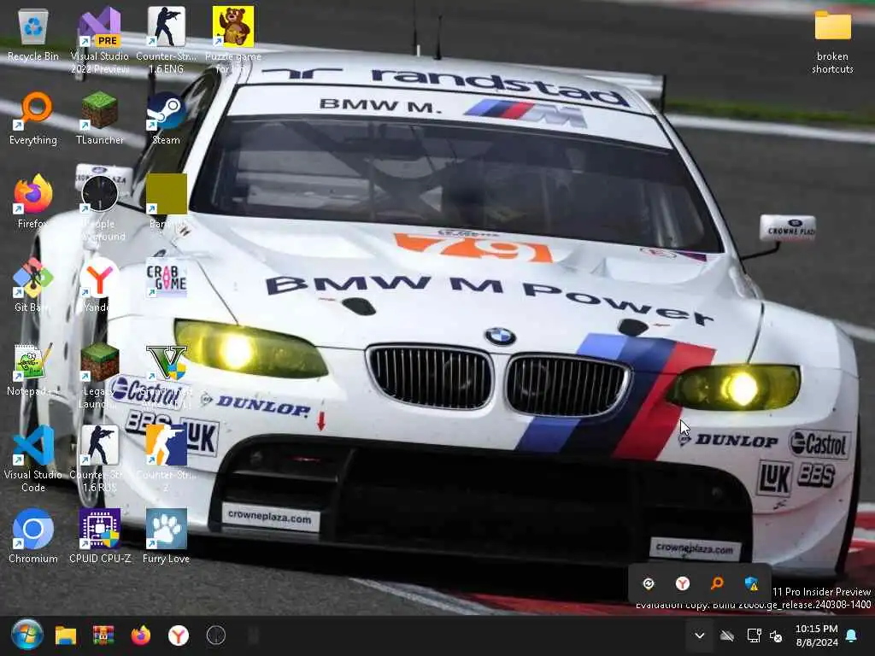Click the Everything icon in tray overflow
875x656 pixels.
click(717, 583)
